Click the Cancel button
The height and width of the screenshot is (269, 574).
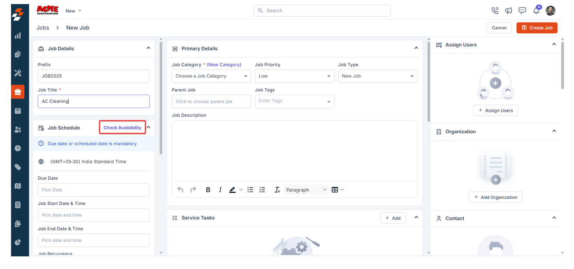coord(499,28)
